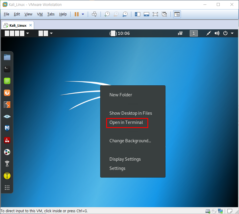
Task: Open the Files folder icon in the dock
Action: (x=7, y=57)
